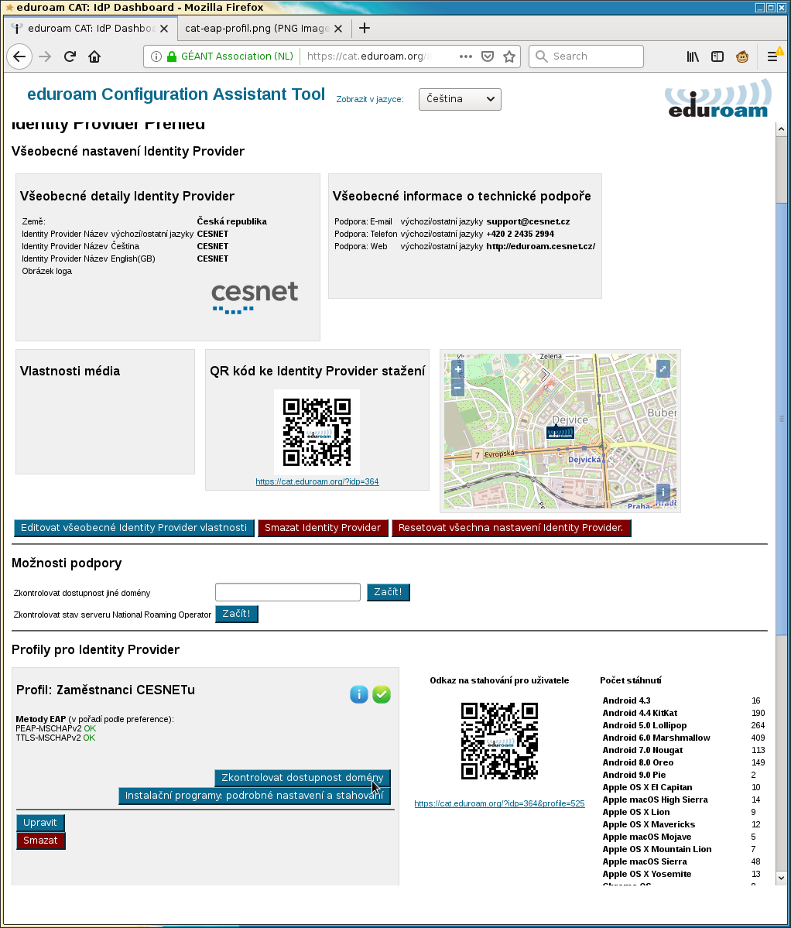Open the Firefox hamburger menu
The width and height of the screenshot is (791, 928).
(772, 57)
